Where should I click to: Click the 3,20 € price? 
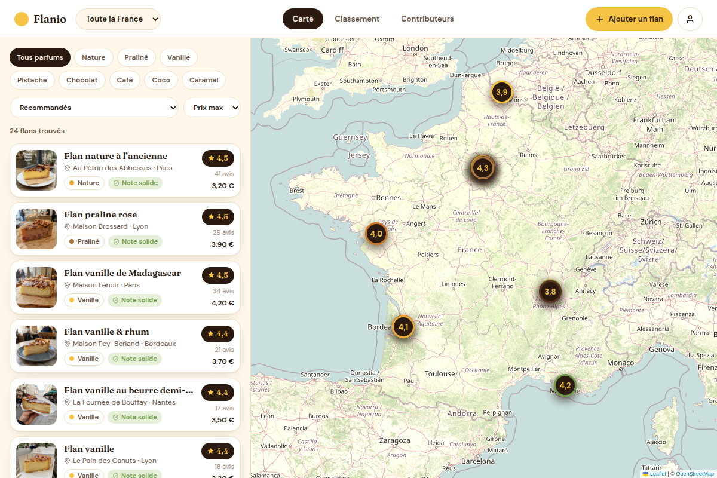(223, 186)
